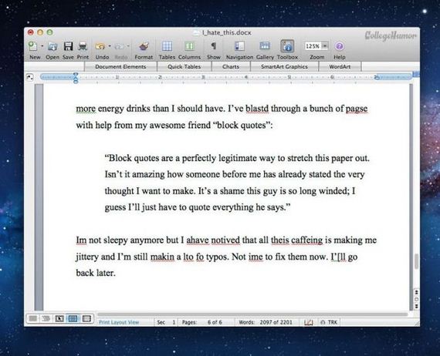
Task: Click the misspelled word "notived"
Action: pos(225,240)
